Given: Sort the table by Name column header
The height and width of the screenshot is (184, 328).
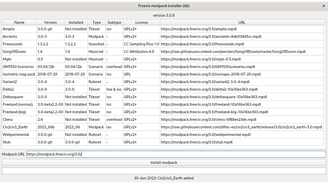Looking at the screenshot, I should [19, 22].
